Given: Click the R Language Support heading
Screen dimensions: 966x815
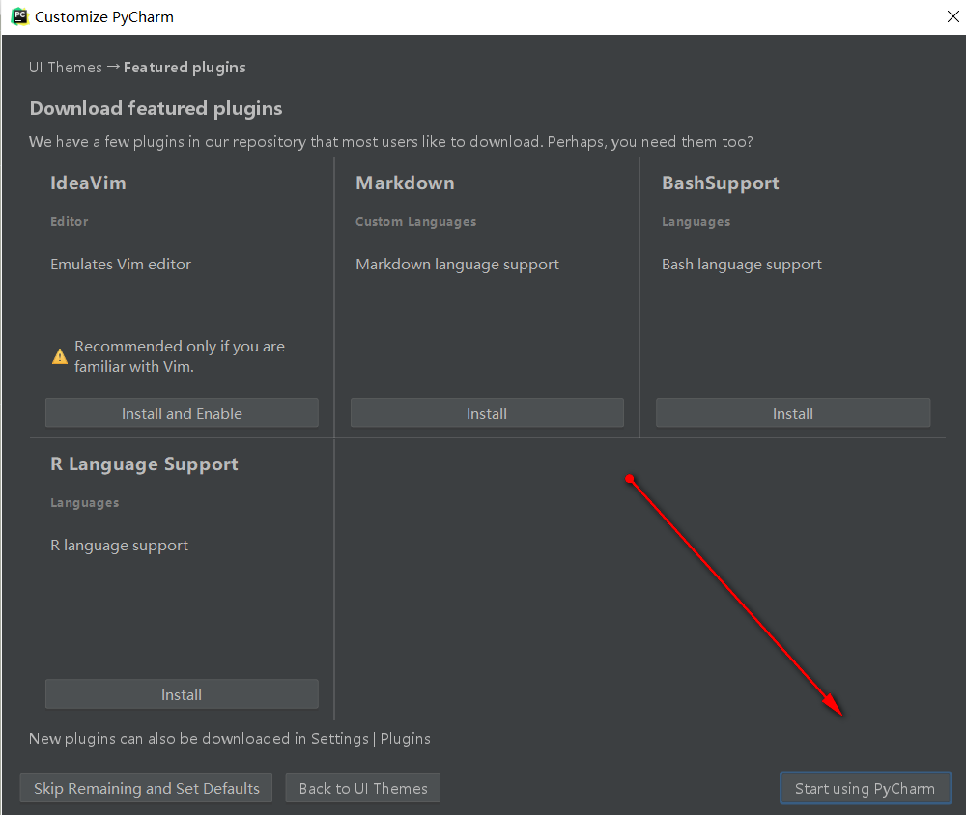Looking at the screenshot, I should [144, 464].
